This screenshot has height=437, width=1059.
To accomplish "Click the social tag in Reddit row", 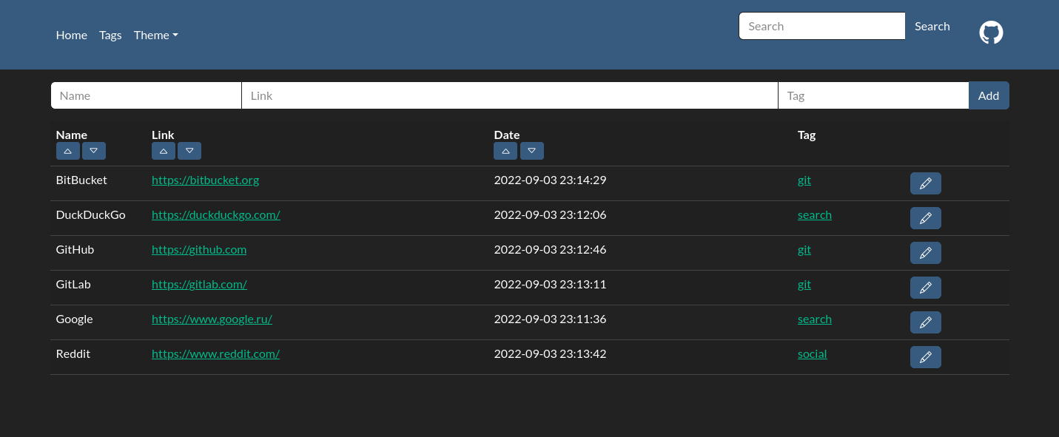I will (x=813, y=353).
